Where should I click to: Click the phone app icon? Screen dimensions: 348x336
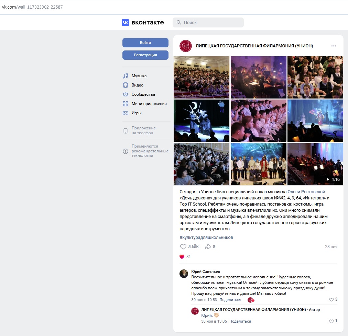click(126, 131)
